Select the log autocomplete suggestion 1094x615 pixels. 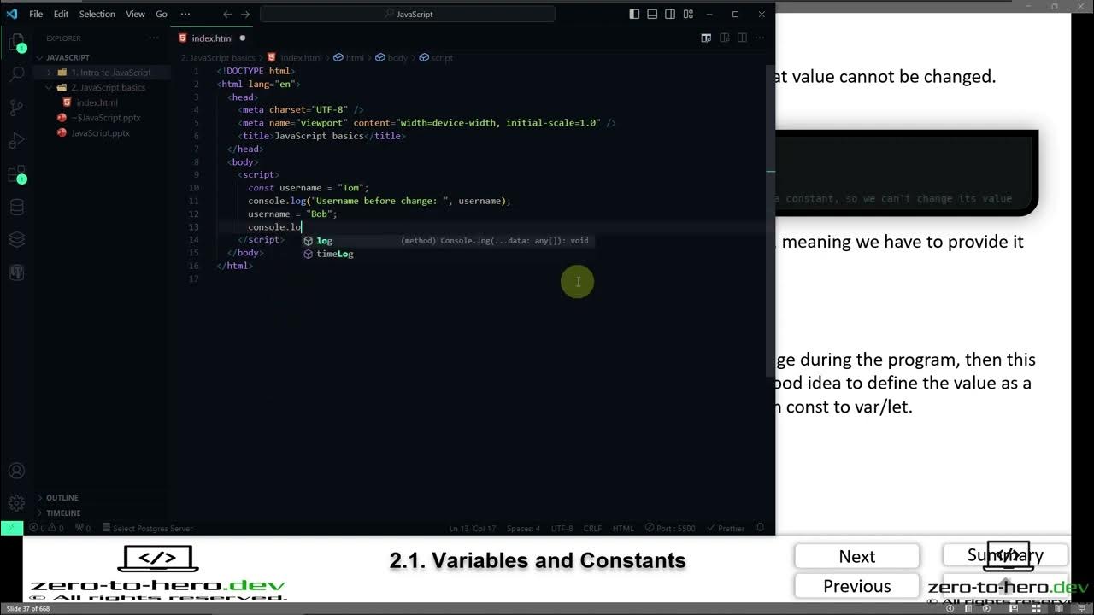click(448, 241)
